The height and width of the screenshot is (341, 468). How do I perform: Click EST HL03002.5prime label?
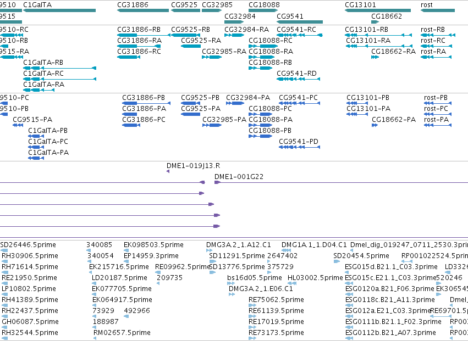click(315, 278)
